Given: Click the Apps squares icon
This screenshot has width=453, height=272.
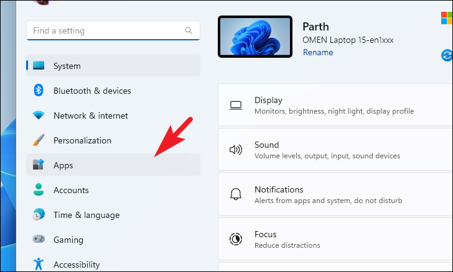Looking at the screenshot, I should coord(39,165).
